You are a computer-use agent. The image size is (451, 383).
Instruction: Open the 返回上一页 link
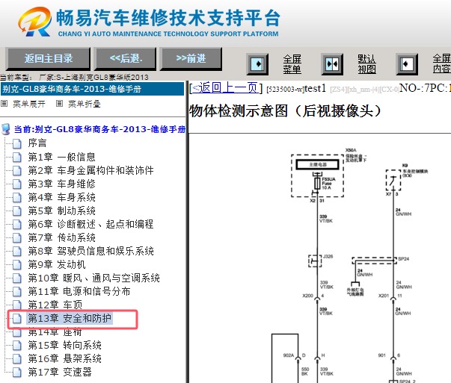coord(224,87)
